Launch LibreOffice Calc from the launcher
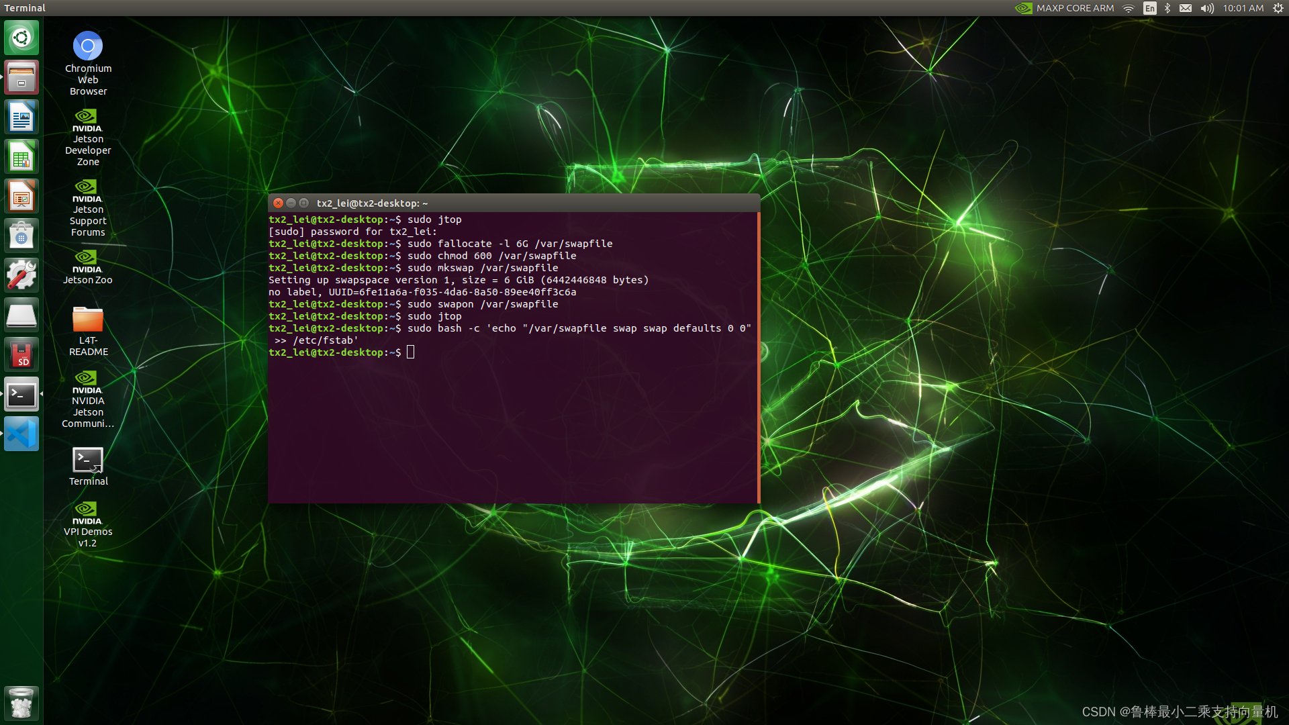 click(21, 156)
